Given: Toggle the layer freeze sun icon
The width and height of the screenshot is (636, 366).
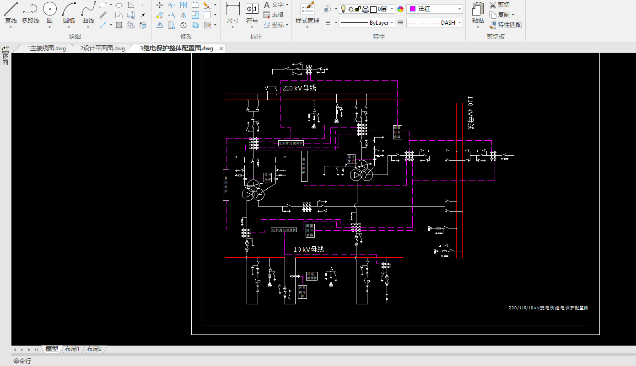Looking at the screenshot, I should (350, 9).
